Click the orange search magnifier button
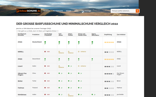 [137, 11]
